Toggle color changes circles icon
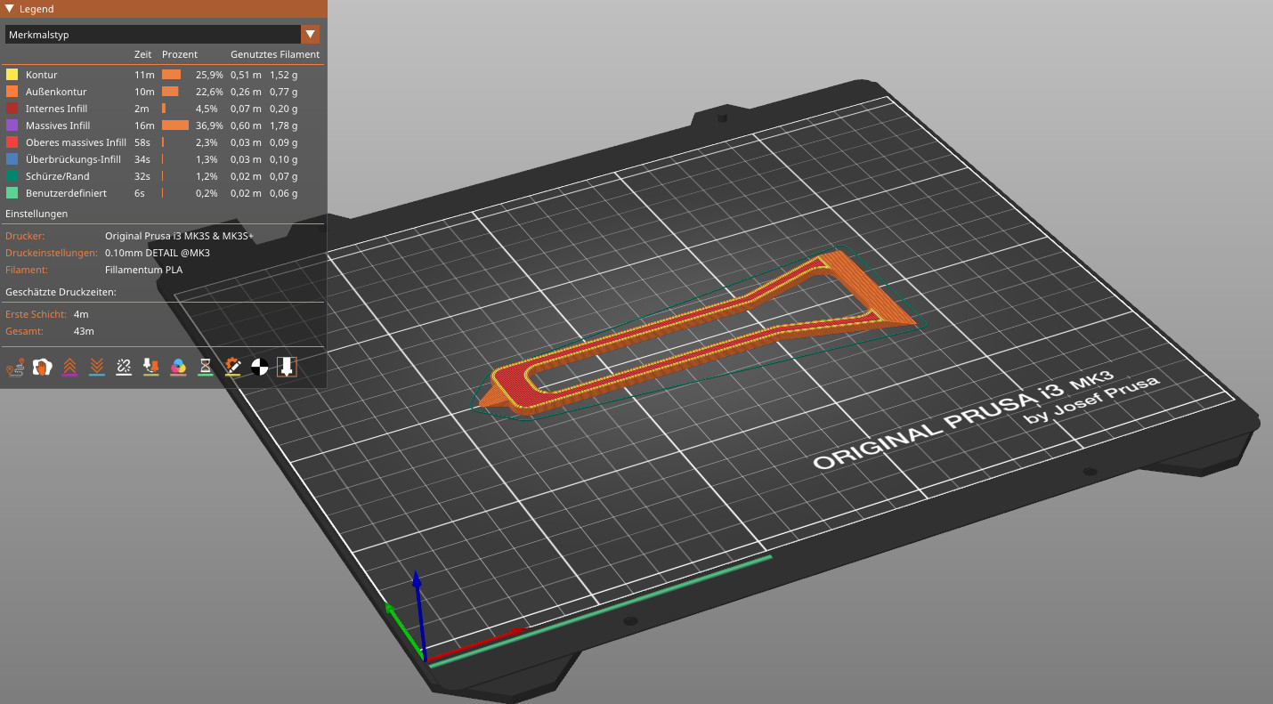Image resolution: width=1273 pixels, height=704 pixels. (178, 366)
